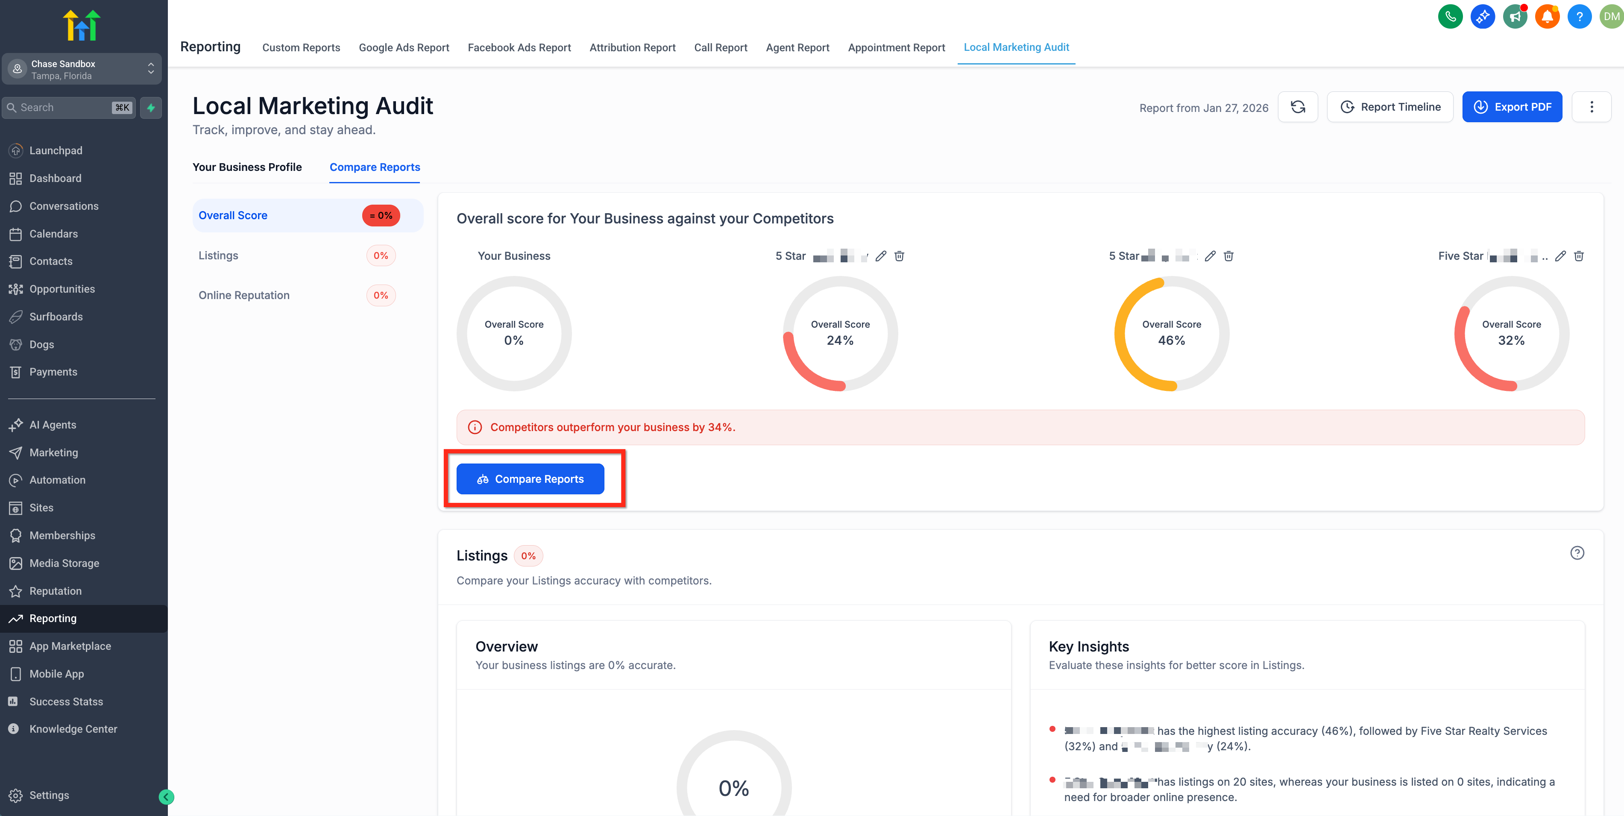Image resolution: width=1624 pixels, height=816 pixels.
Task: Open the megaphone announcements icon
Action: 1515,16
